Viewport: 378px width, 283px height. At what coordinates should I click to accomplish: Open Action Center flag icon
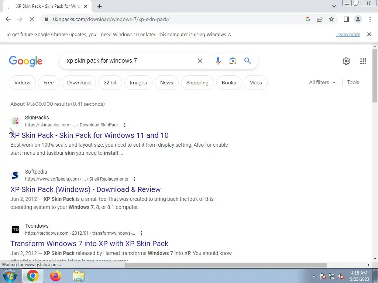pyautogui.click(x=323, y=276)
